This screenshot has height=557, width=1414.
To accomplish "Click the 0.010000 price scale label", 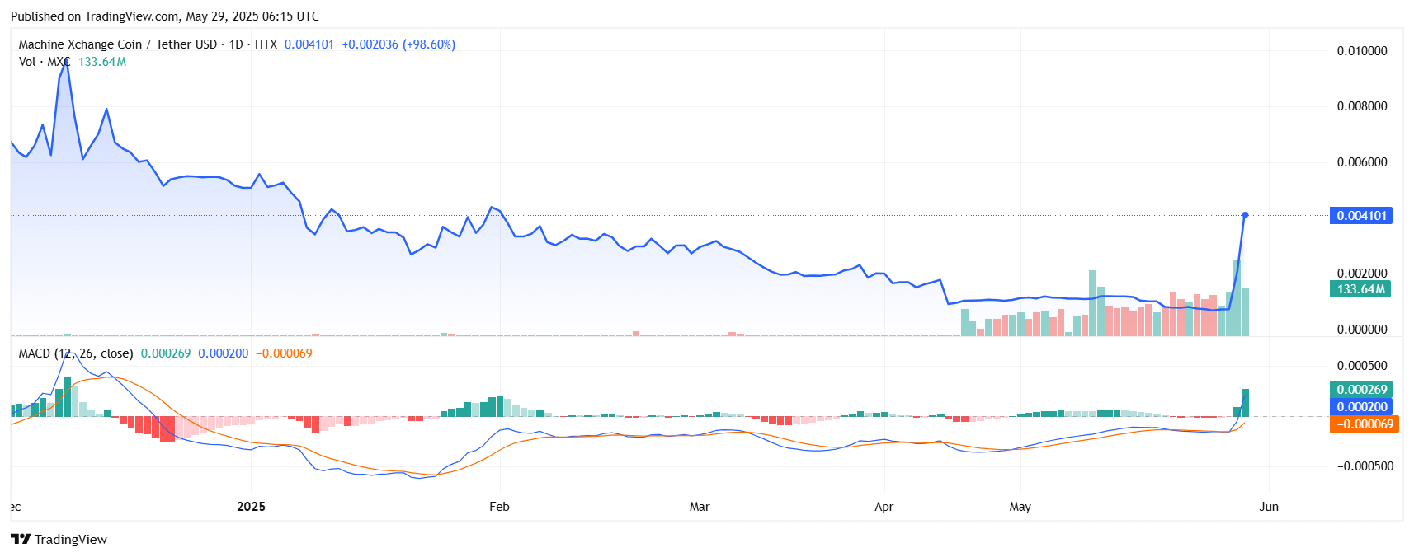I will click(x=1362, y=51).
